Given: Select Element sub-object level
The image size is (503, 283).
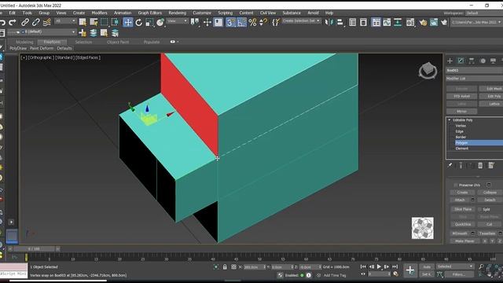Looking at the screenshot, I should 462,149.
